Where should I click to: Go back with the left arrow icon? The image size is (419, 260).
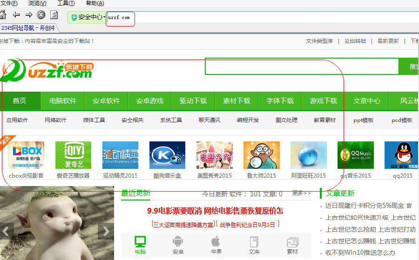coord(16,15)
